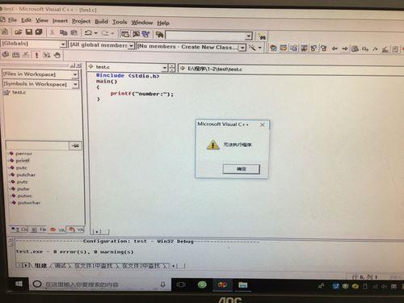Click the Open file folder icon

[19, 32]
